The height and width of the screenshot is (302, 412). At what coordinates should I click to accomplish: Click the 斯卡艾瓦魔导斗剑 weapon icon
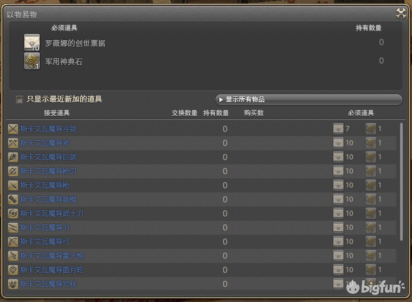13,129
